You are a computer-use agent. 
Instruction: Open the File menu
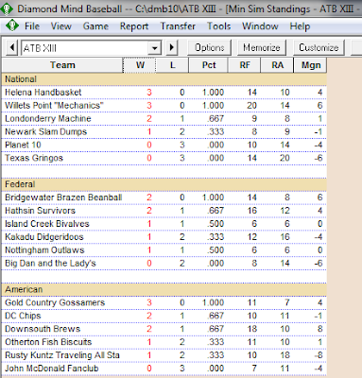[32, 26]
